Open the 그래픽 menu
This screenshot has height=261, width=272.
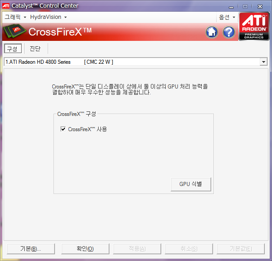tap(15, 17)
